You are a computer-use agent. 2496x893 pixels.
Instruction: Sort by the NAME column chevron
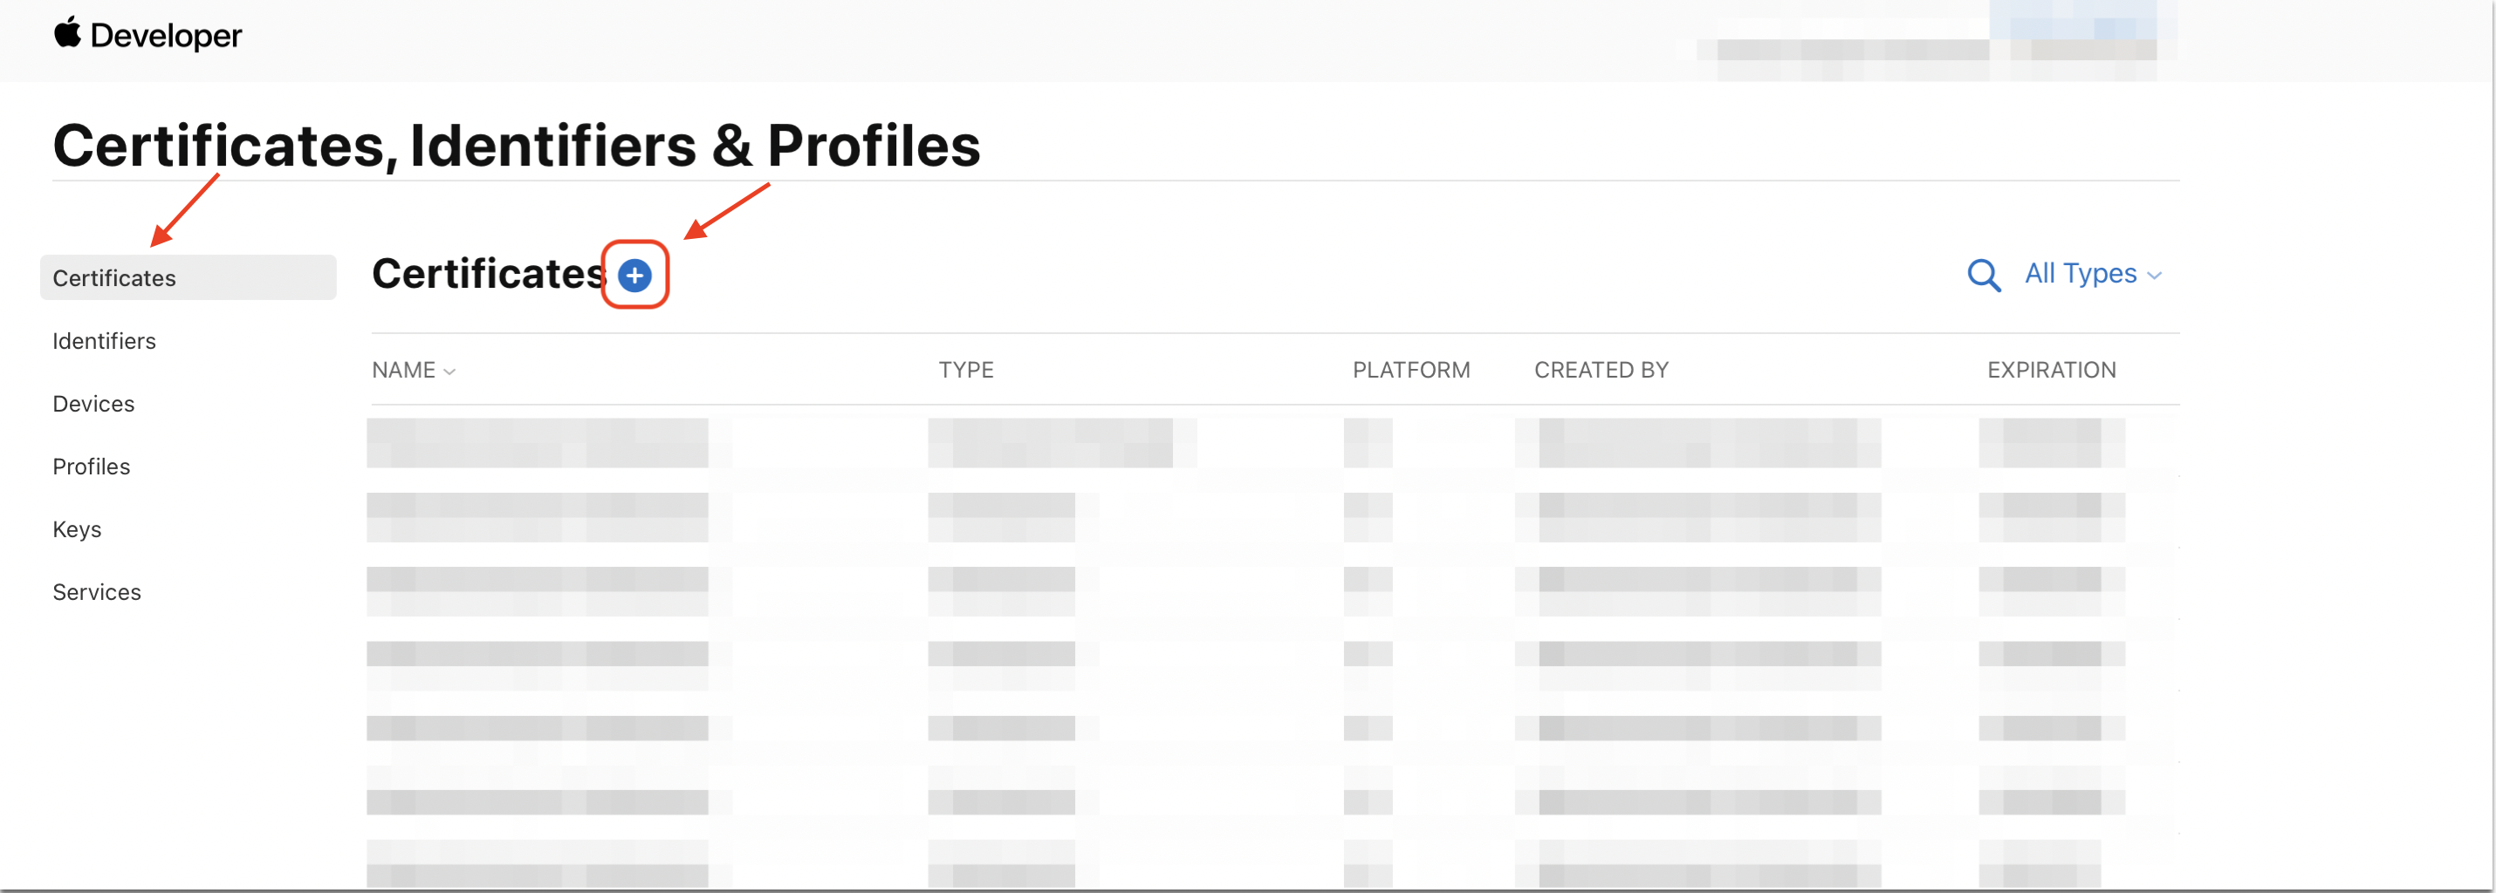[x=449, y=372]
